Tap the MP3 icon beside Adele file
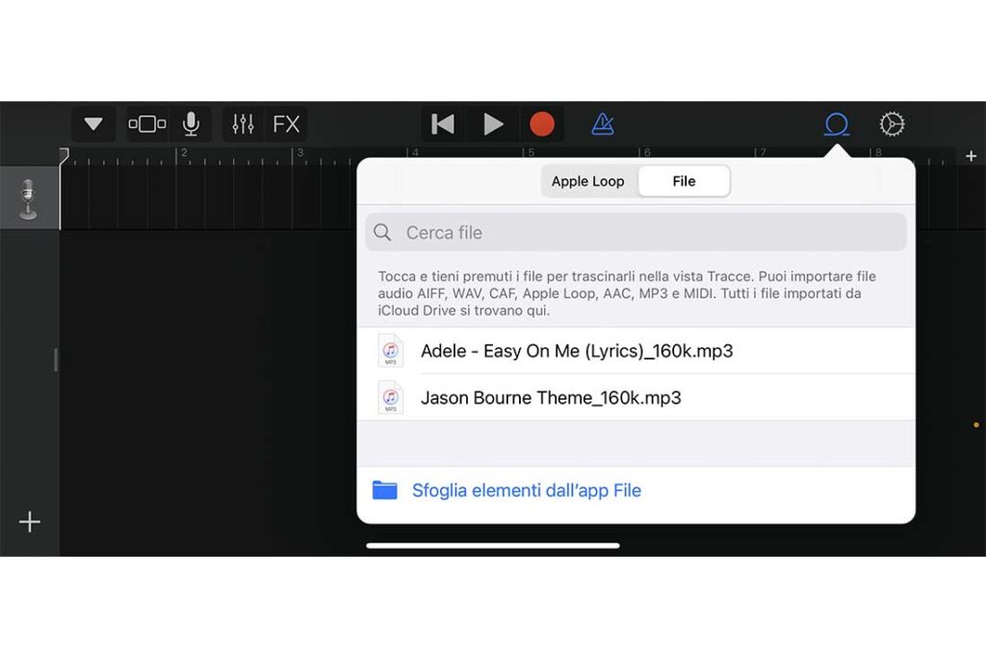The height and width of the screenshot is (658, 986). [x=391, y=351]
